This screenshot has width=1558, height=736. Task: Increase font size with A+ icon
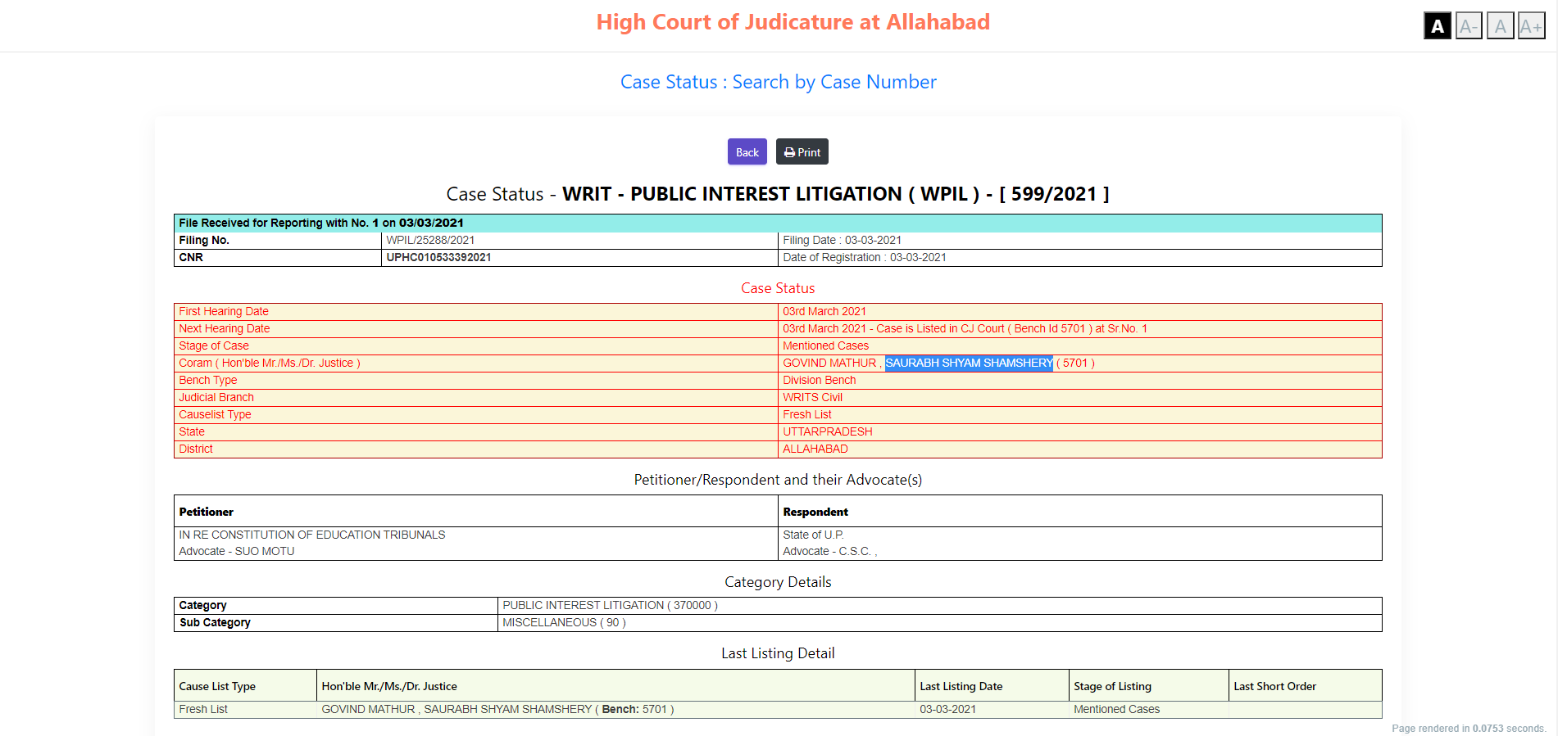coord(1530,26)
